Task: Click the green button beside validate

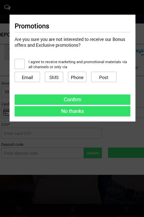Action: [x=126, y=153]
